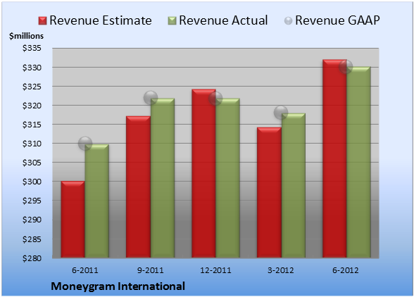Screen dimensions: 414x297
Task: Click the red Revenue Estimate legend swatch
Action: (42, 21)
